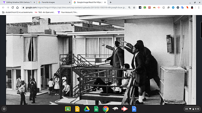
Task: Open the browser home page
Action: pos(17,8)
